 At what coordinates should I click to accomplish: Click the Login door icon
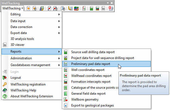click(5, 72)
